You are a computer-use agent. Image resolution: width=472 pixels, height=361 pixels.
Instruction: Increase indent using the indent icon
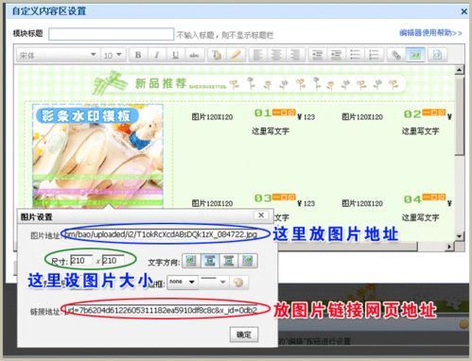click(x=336, y=56)
